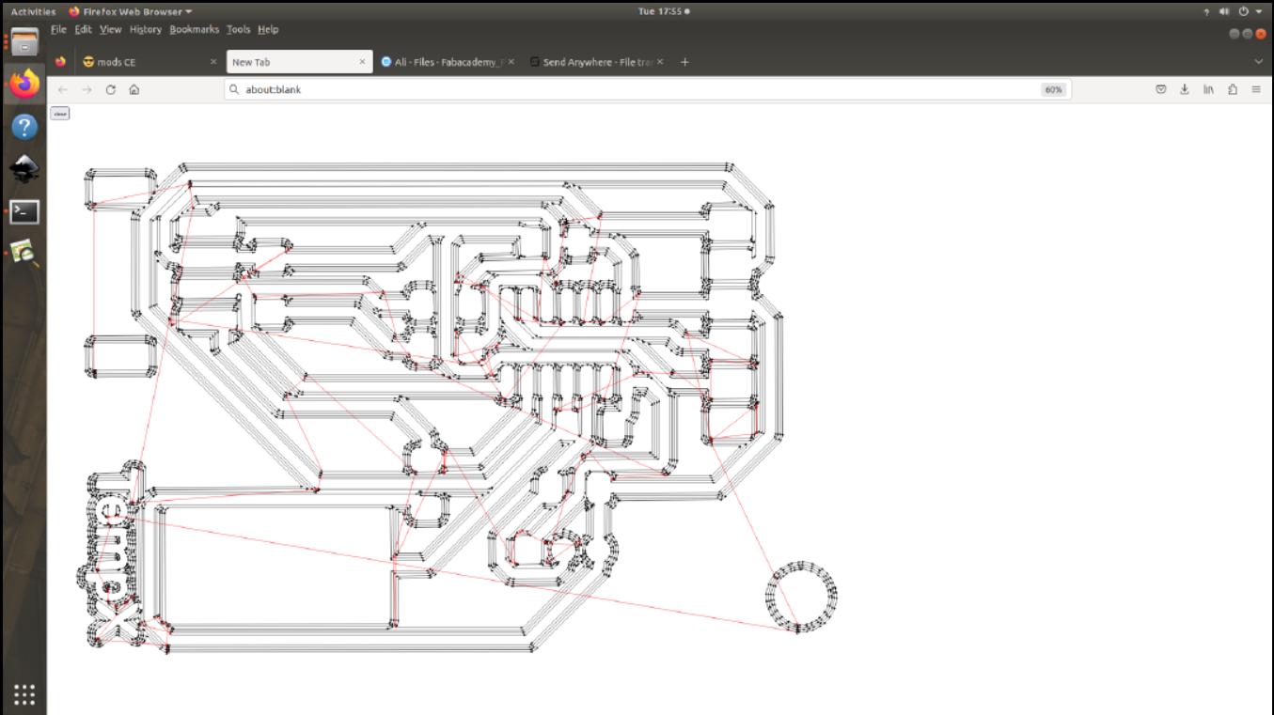This screenshot has width=1274, height=715.
Task: Open the Help menu
Action: coord(268,29)
